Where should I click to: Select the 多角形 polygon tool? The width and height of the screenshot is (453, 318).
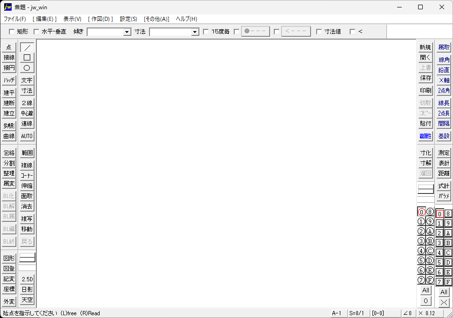point(9,126)
